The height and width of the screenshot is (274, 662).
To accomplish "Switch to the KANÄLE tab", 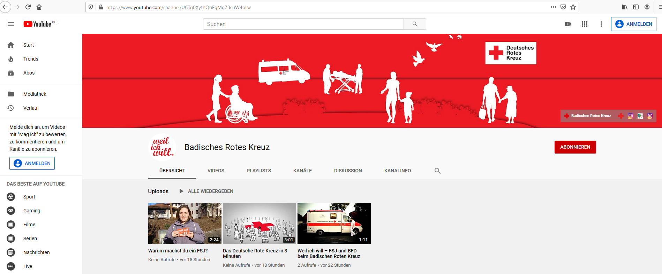I will [x=303, y=171].
